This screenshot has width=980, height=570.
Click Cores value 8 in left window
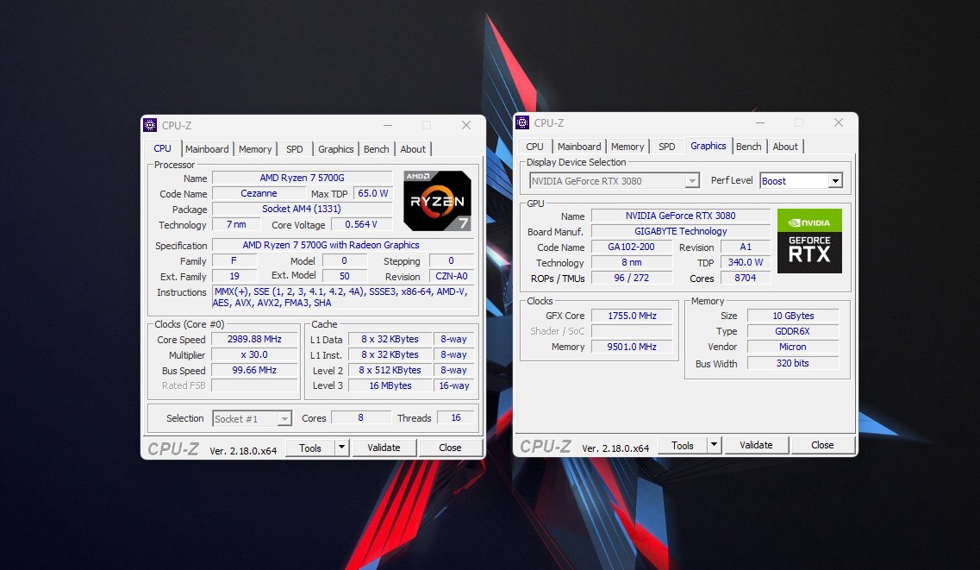point(360,417)
